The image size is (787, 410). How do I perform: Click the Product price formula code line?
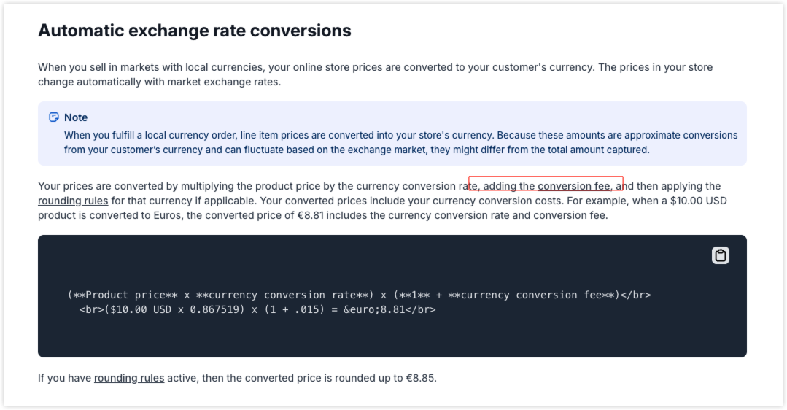(359, 295)
